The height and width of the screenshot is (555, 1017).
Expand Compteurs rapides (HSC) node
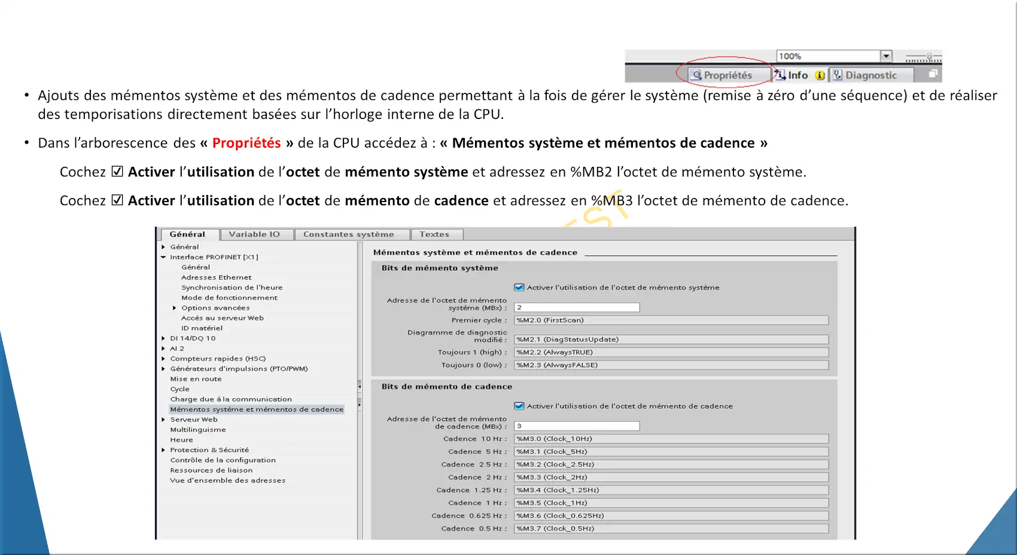point(163,359)
